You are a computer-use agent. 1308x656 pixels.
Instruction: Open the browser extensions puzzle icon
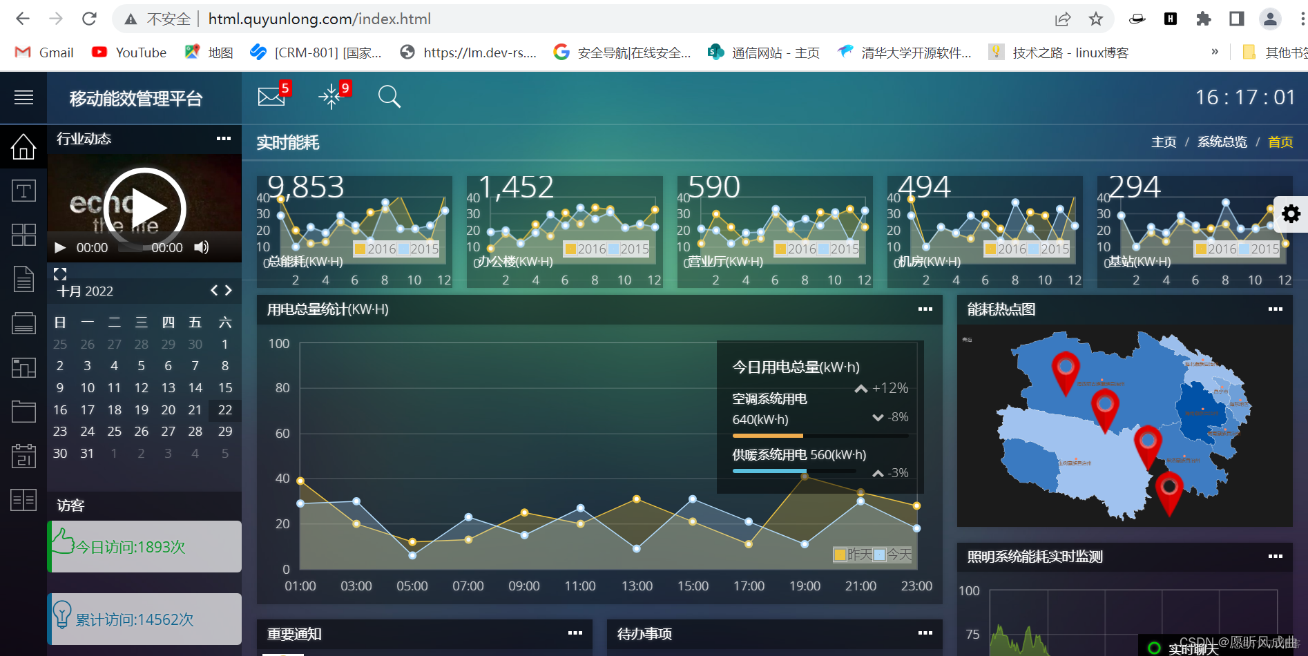point(1204,19)
